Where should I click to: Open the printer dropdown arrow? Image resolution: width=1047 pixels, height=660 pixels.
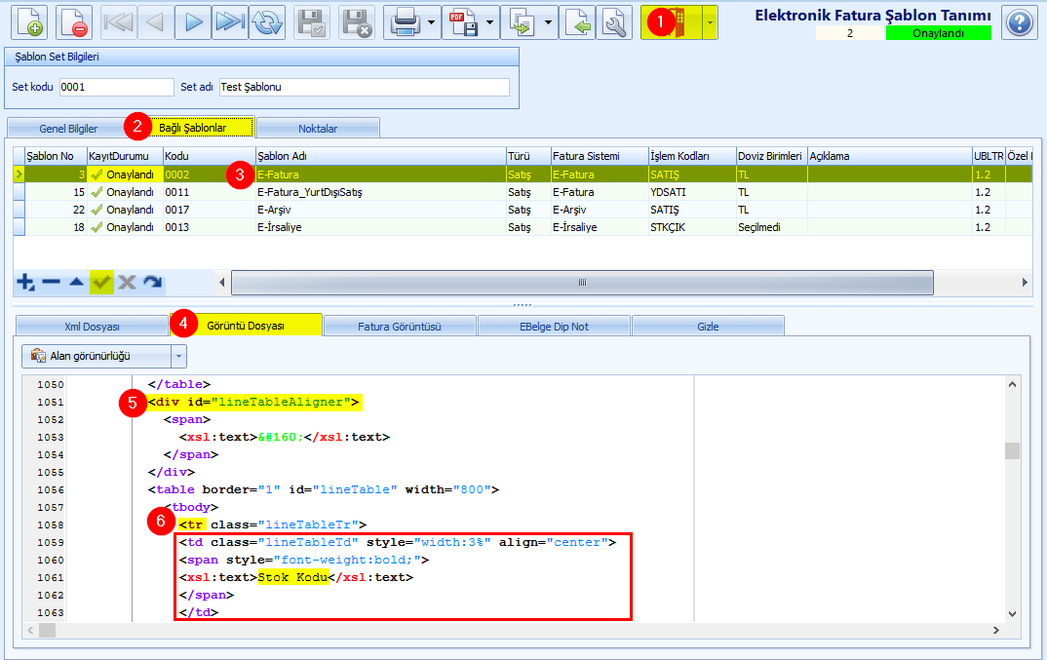pos(431,22)
